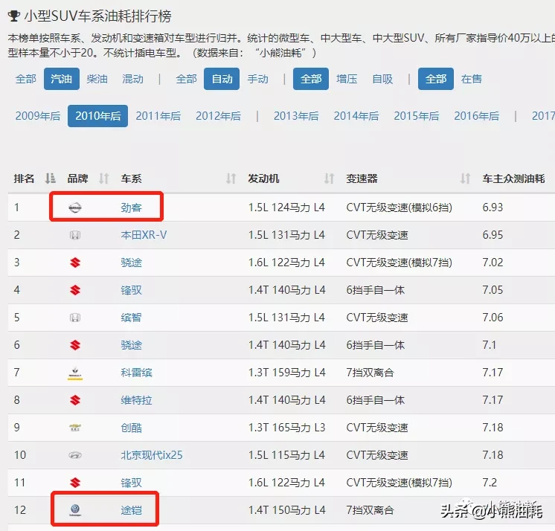The width and height of the screenshot is (555, 531).
Task: Click the Nissan logo in row 1
Action: [75, 207]
